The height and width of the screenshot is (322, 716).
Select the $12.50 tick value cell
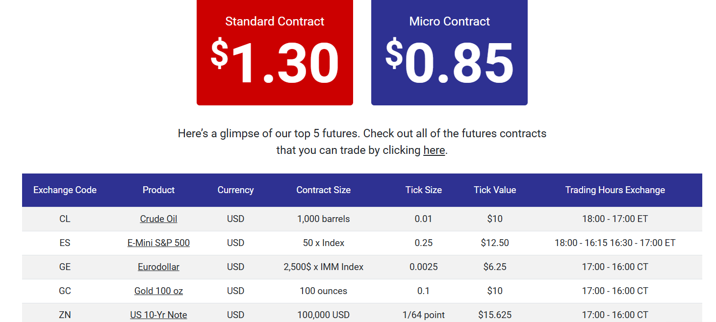pos(495,243)
